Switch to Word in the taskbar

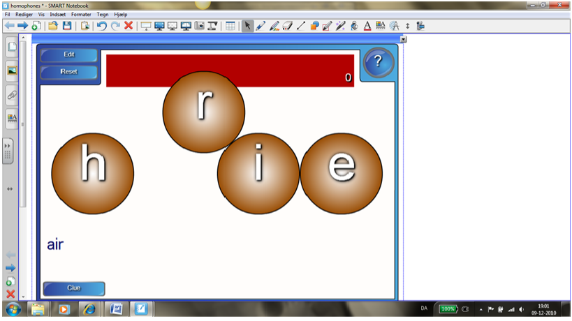pos(117,309)
